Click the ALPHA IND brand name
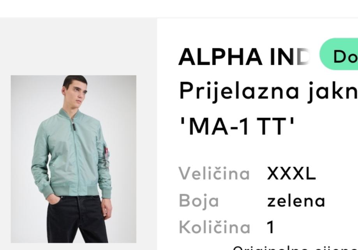358x250 pixels. pyautogui.click(x=244, y=57)
